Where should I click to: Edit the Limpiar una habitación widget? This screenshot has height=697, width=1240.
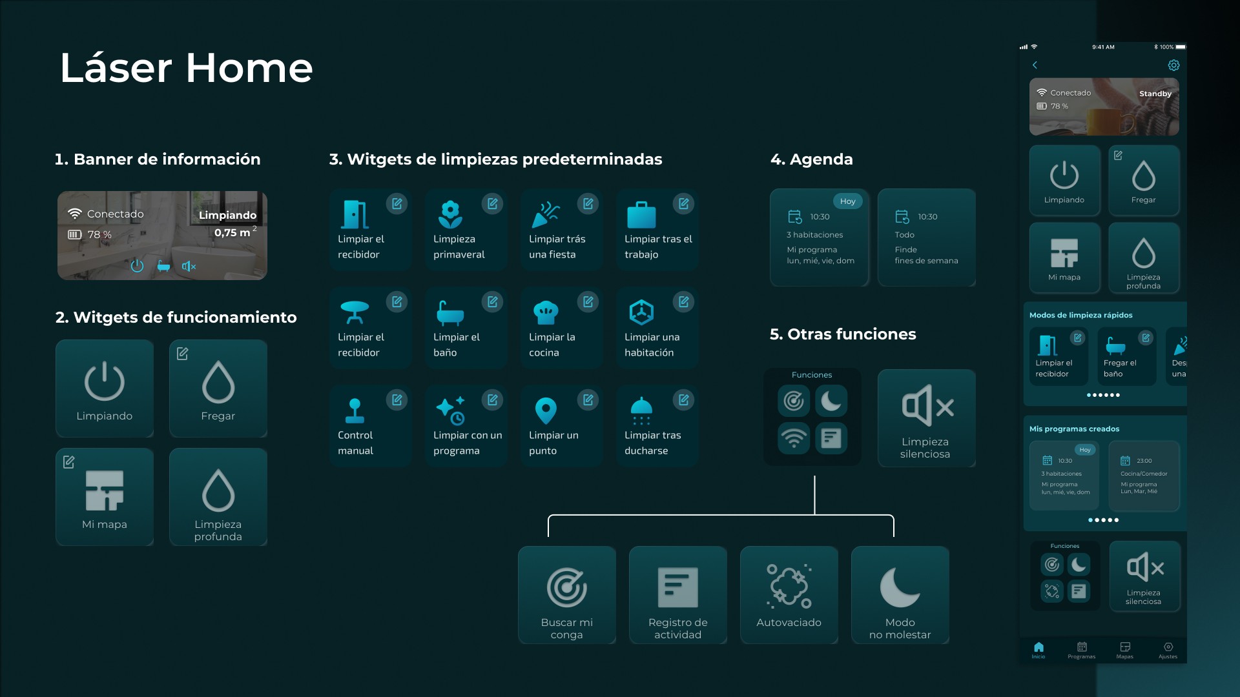point(684,302)
